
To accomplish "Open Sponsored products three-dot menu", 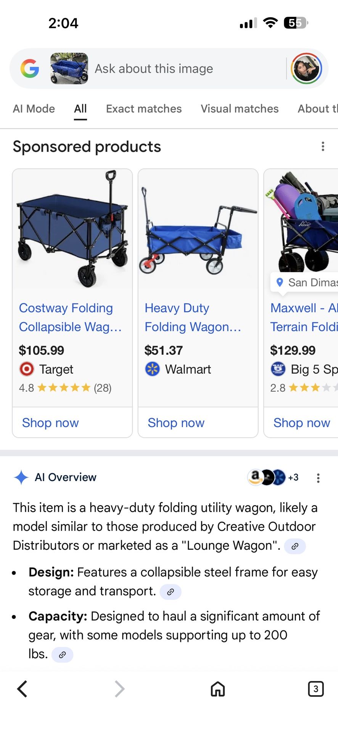I will click(x=323, y=147).
